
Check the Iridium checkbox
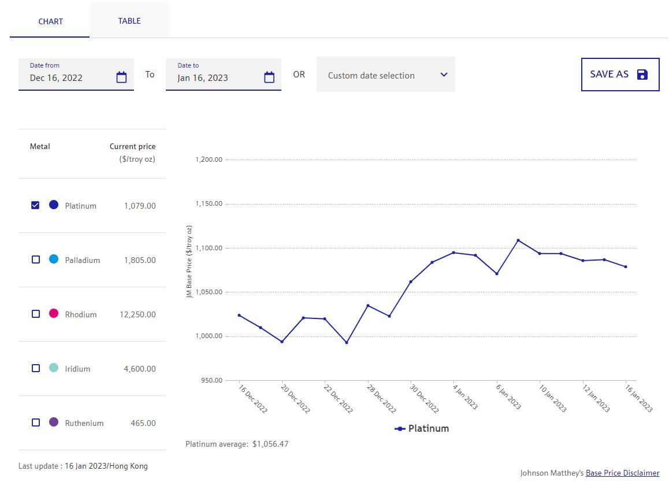36,368
